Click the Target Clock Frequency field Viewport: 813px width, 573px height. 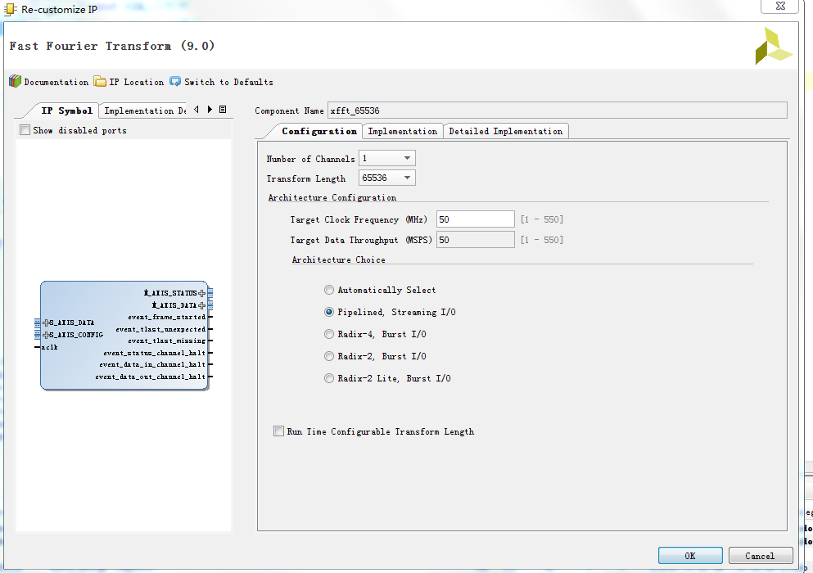[x=475, y=219]
